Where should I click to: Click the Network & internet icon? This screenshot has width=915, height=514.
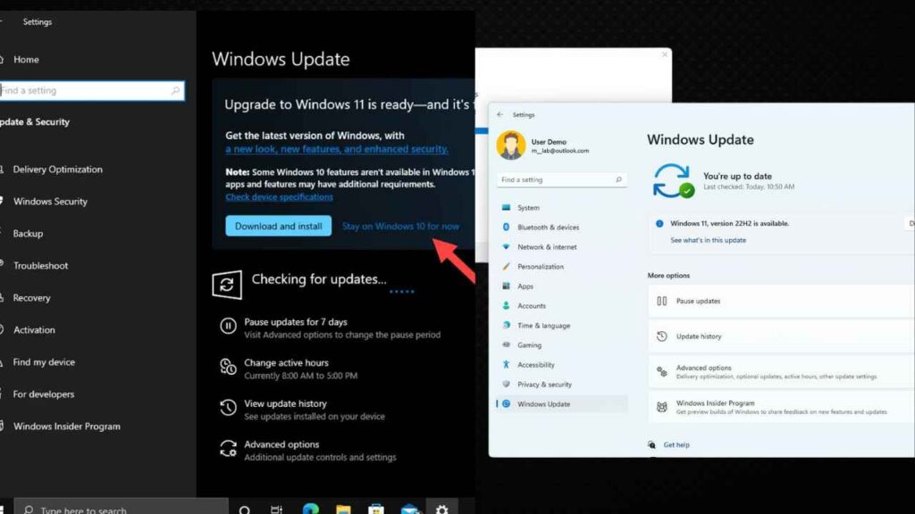pyautogui.click(x=506, y=246)
